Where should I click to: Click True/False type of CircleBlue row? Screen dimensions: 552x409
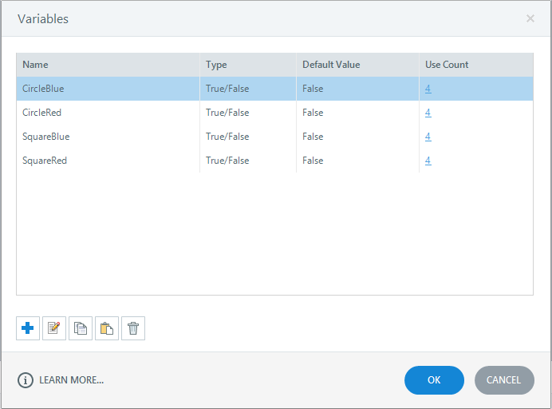[227, 89]
